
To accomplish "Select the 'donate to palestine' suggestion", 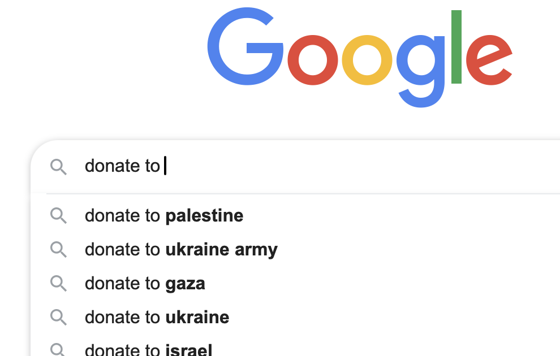I will point(164,215).
